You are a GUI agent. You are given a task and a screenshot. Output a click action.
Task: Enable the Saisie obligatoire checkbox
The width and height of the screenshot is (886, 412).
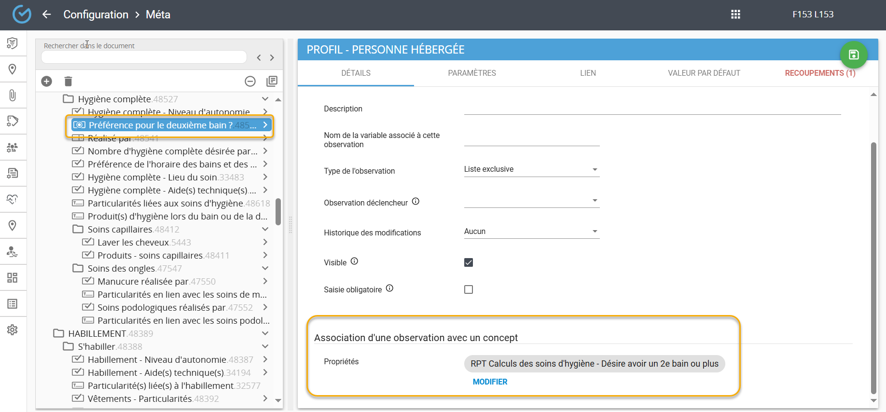(x=468, y=289)
